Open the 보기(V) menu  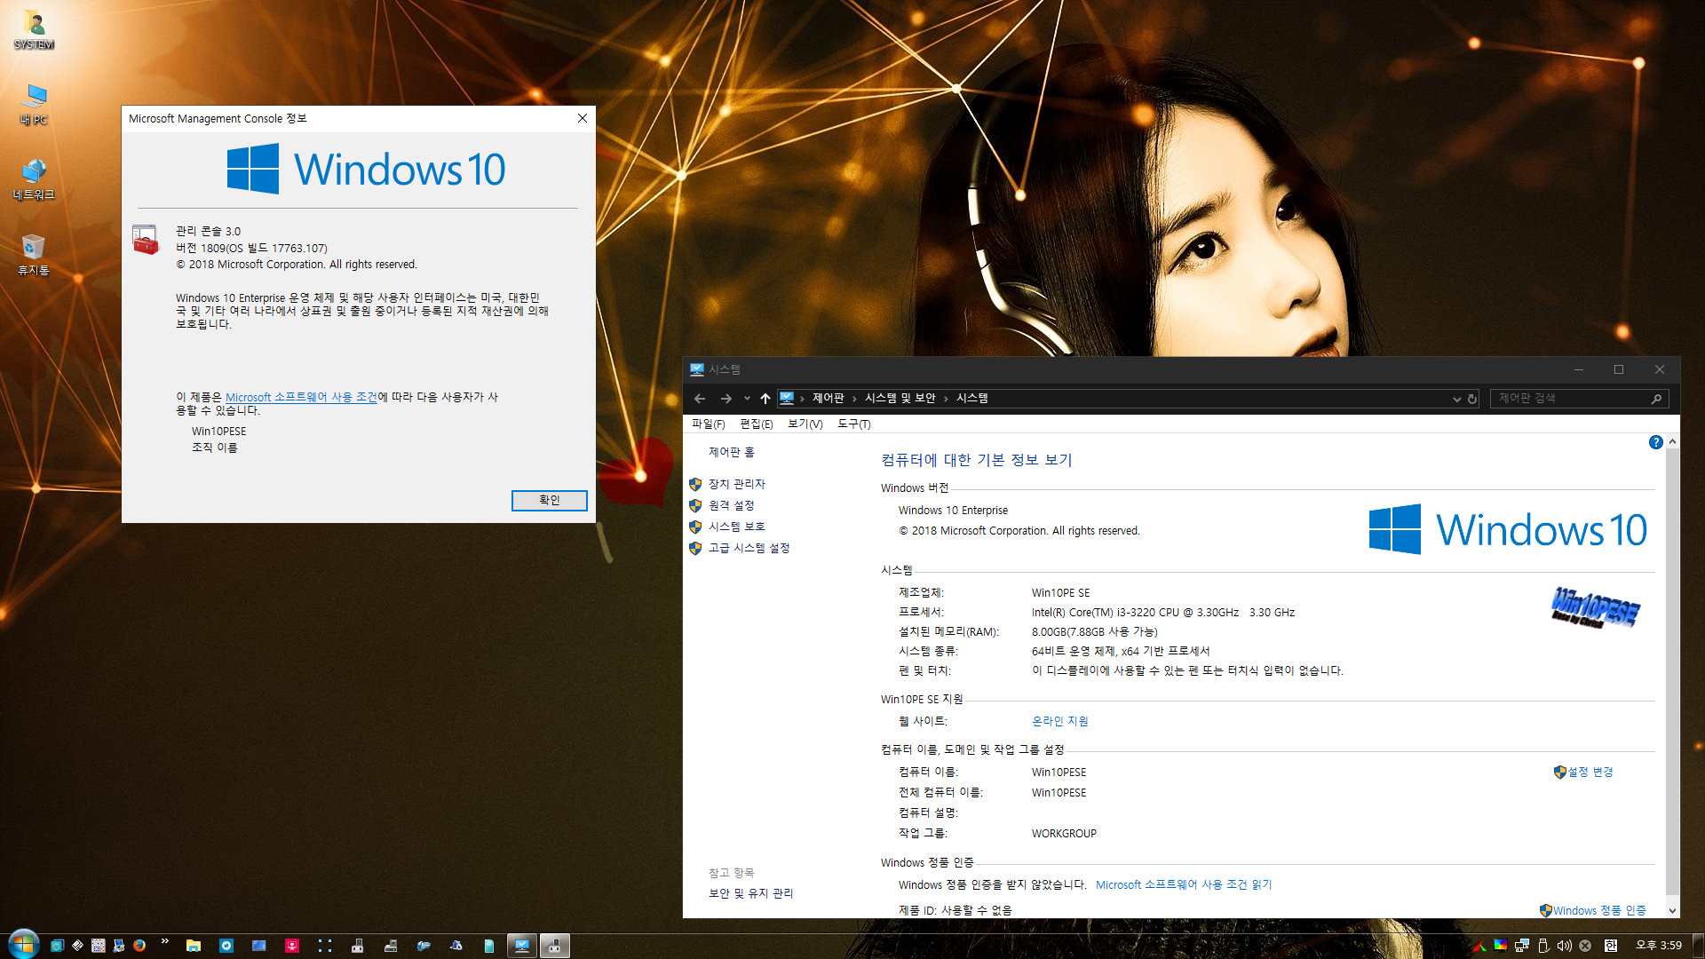coord(805,424)
